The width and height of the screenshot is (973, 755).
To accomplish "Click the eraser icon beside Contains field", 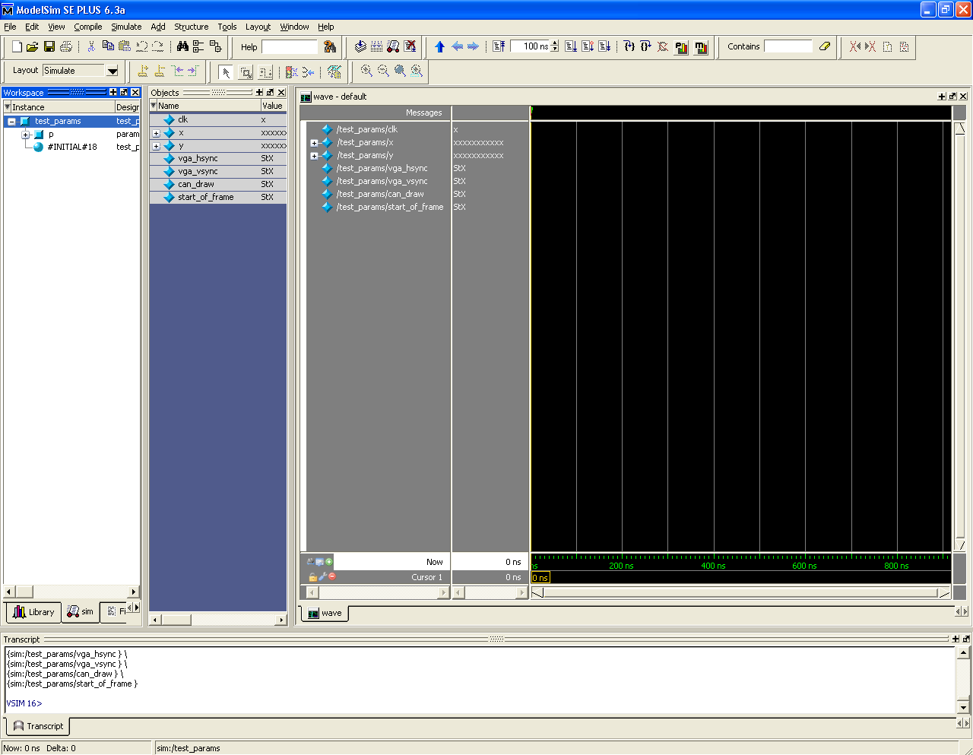I will (x=825, y=46).
